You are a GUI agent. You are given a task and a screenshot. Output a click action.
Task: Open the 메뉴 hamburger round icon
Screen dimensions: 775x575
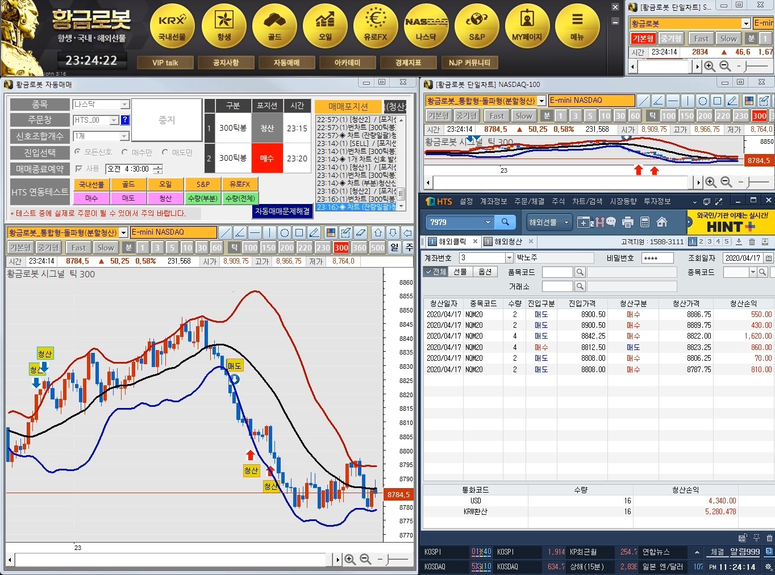click(x=577, y=26)
